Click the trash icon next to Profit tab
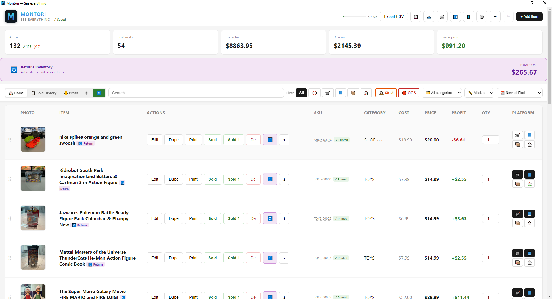 click(x=87, y=93)
